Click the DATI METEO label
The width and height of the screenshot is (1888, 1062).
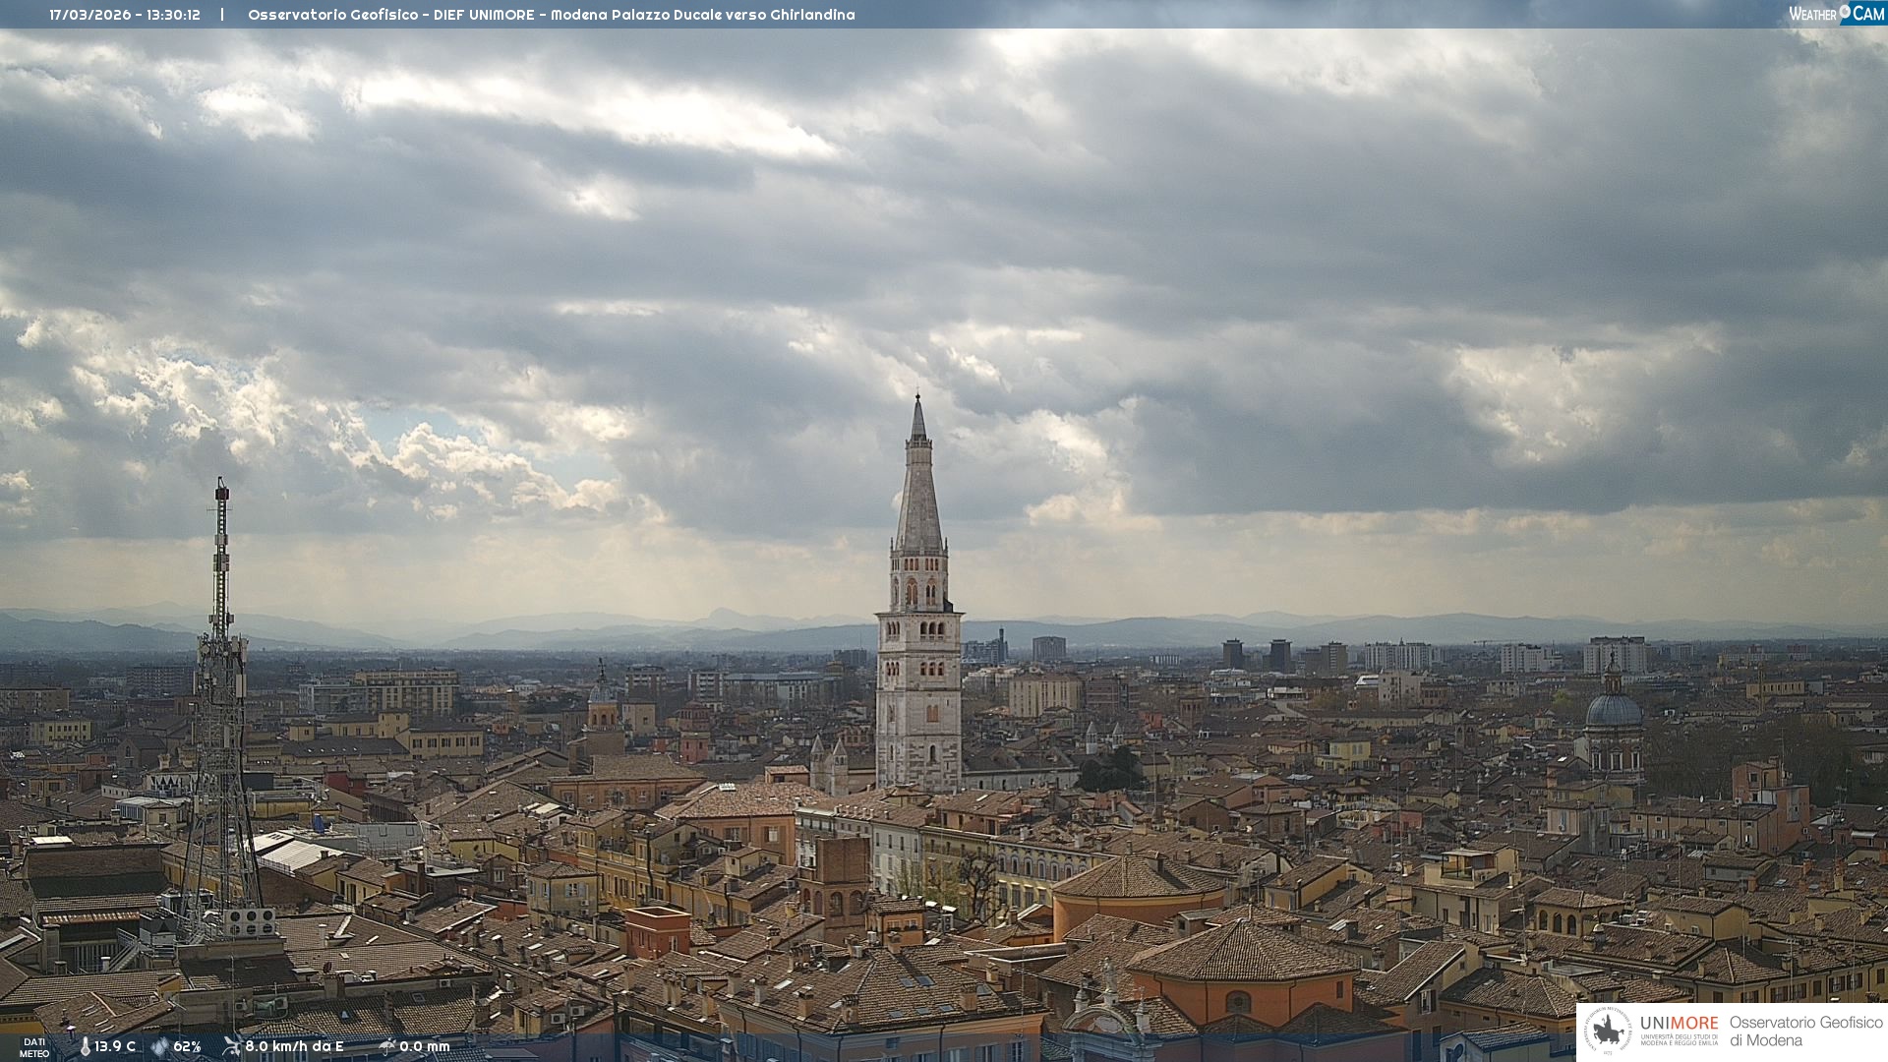34,1047
